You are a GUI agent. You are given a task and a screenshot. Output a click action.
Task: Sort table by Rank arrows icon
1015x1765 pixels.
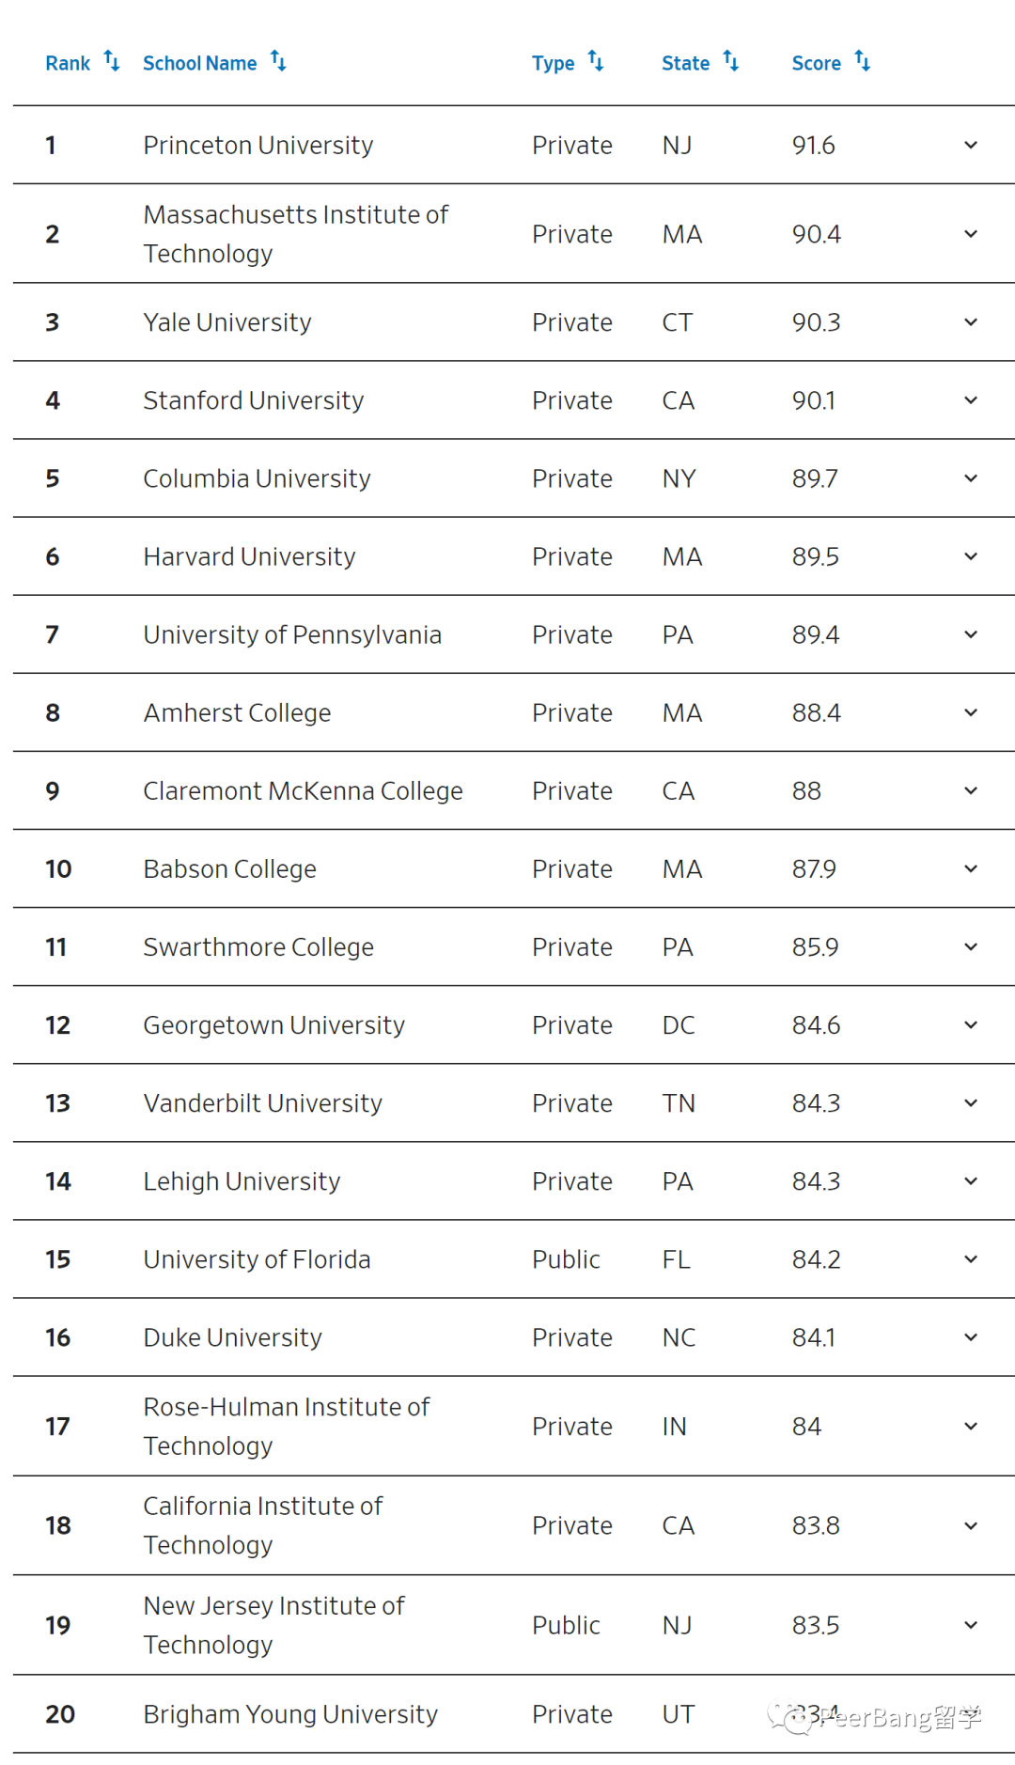112,61
